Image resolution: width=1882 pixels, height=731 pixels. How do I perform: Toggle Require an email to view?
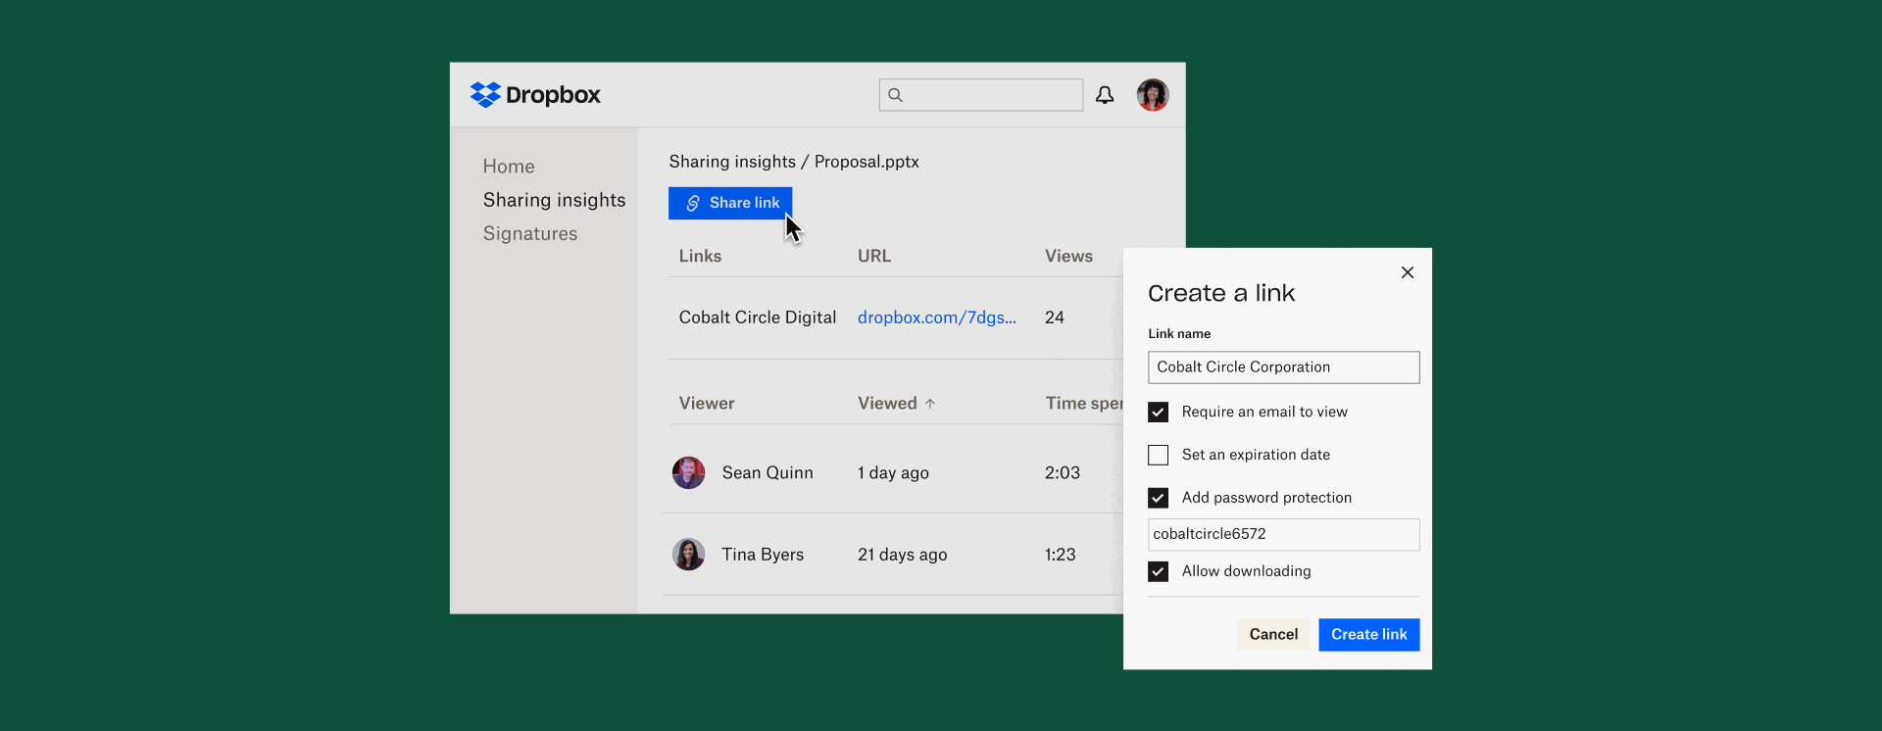[1159, 413]
